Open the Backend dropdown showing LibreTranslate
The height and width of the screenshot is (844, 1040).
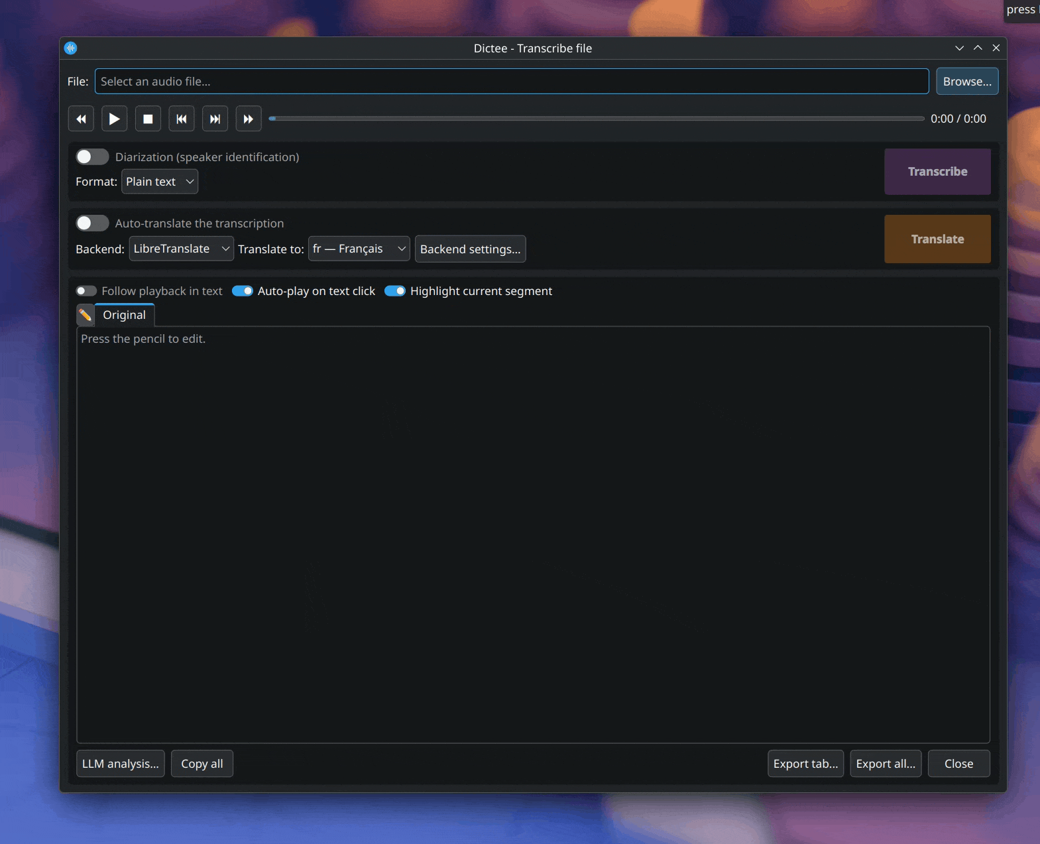pyautogui.click(x=181, y=249)
